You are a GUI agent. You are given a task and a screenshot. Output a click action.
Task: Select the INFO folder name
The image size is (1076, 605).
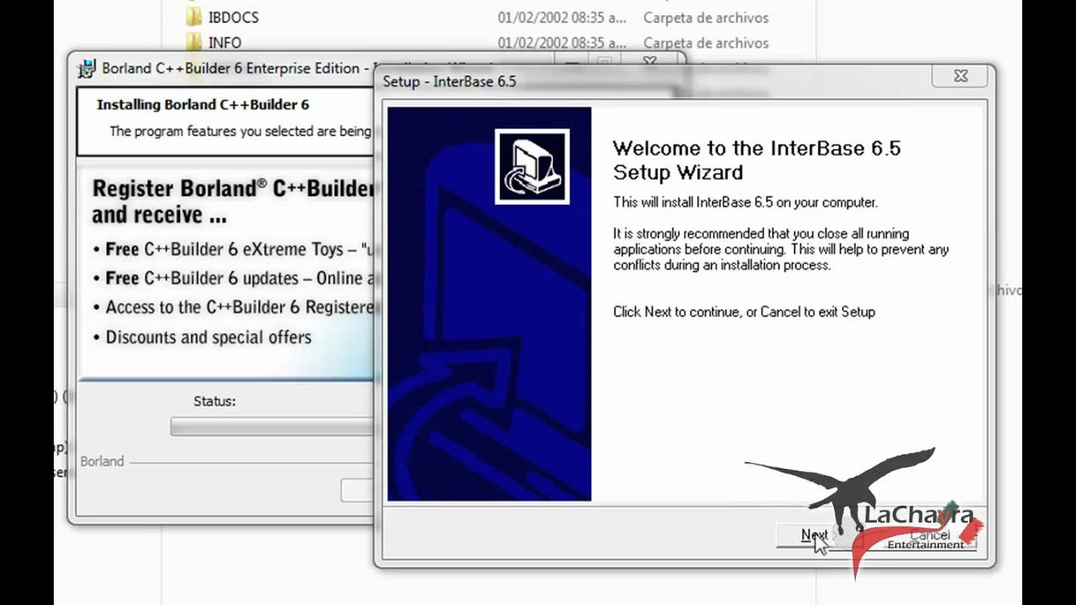[224, 42]
